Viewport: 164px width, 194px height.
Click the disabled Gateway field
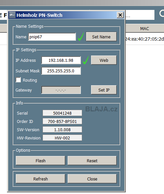point(61,90)
